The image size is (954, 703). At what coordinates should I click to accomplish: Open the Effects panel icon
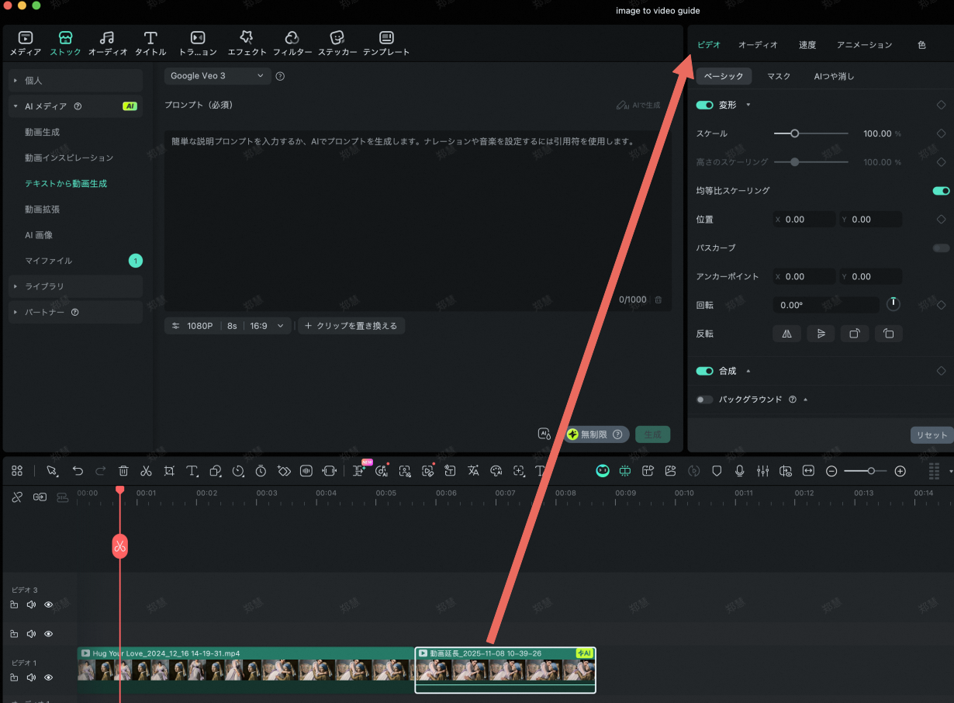[x=247, y=43]
